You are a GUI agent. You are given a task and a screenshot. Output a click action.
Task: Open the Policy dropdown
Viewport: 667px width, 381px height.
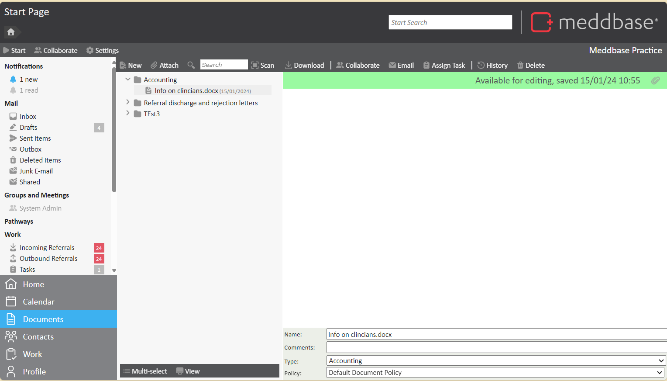(x=495, y=372)
